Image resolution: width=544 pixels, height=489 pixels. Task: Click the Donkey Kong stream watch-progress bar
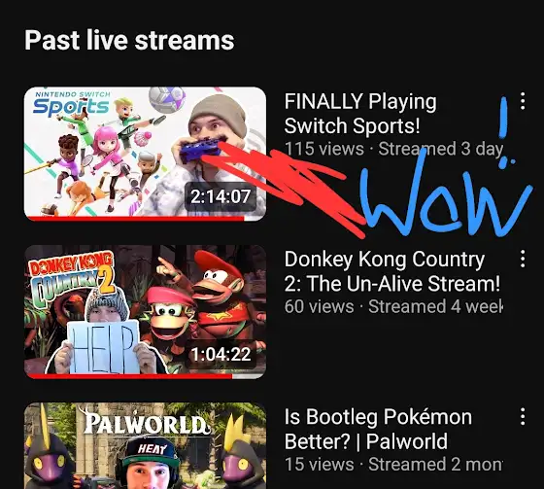(x=130, y=376)
